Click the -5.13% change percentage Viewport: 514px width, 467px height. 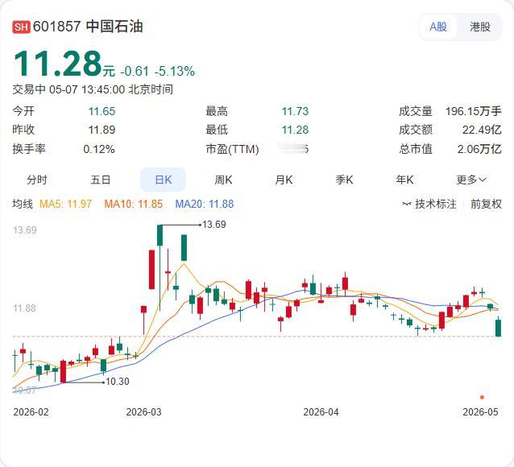click(174, 71)
